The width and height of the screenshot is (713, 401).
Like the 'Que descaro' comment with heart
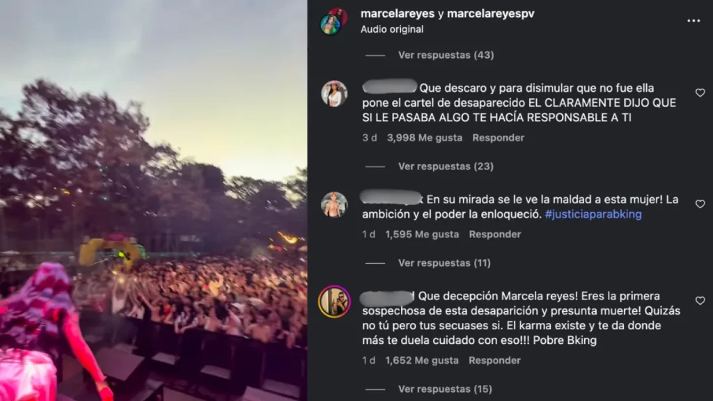[700, 93]
